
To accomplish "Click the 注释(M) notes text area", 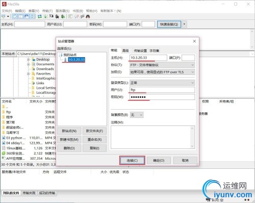I will click(152, 137).
